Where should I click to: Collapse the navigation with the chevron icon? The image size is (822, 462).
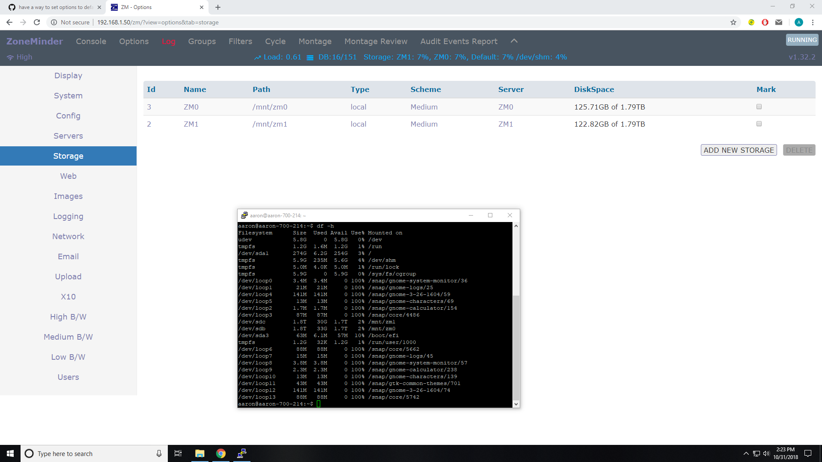point(513,41)
